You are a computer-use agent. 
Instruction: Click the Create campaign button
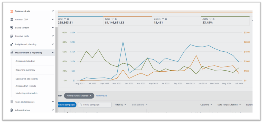67,105
